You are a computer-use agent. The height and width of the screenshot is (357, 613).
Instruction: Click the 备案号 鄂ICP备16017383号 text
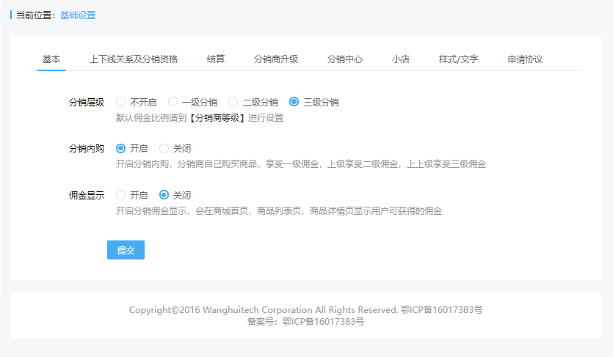pos(305,322)
